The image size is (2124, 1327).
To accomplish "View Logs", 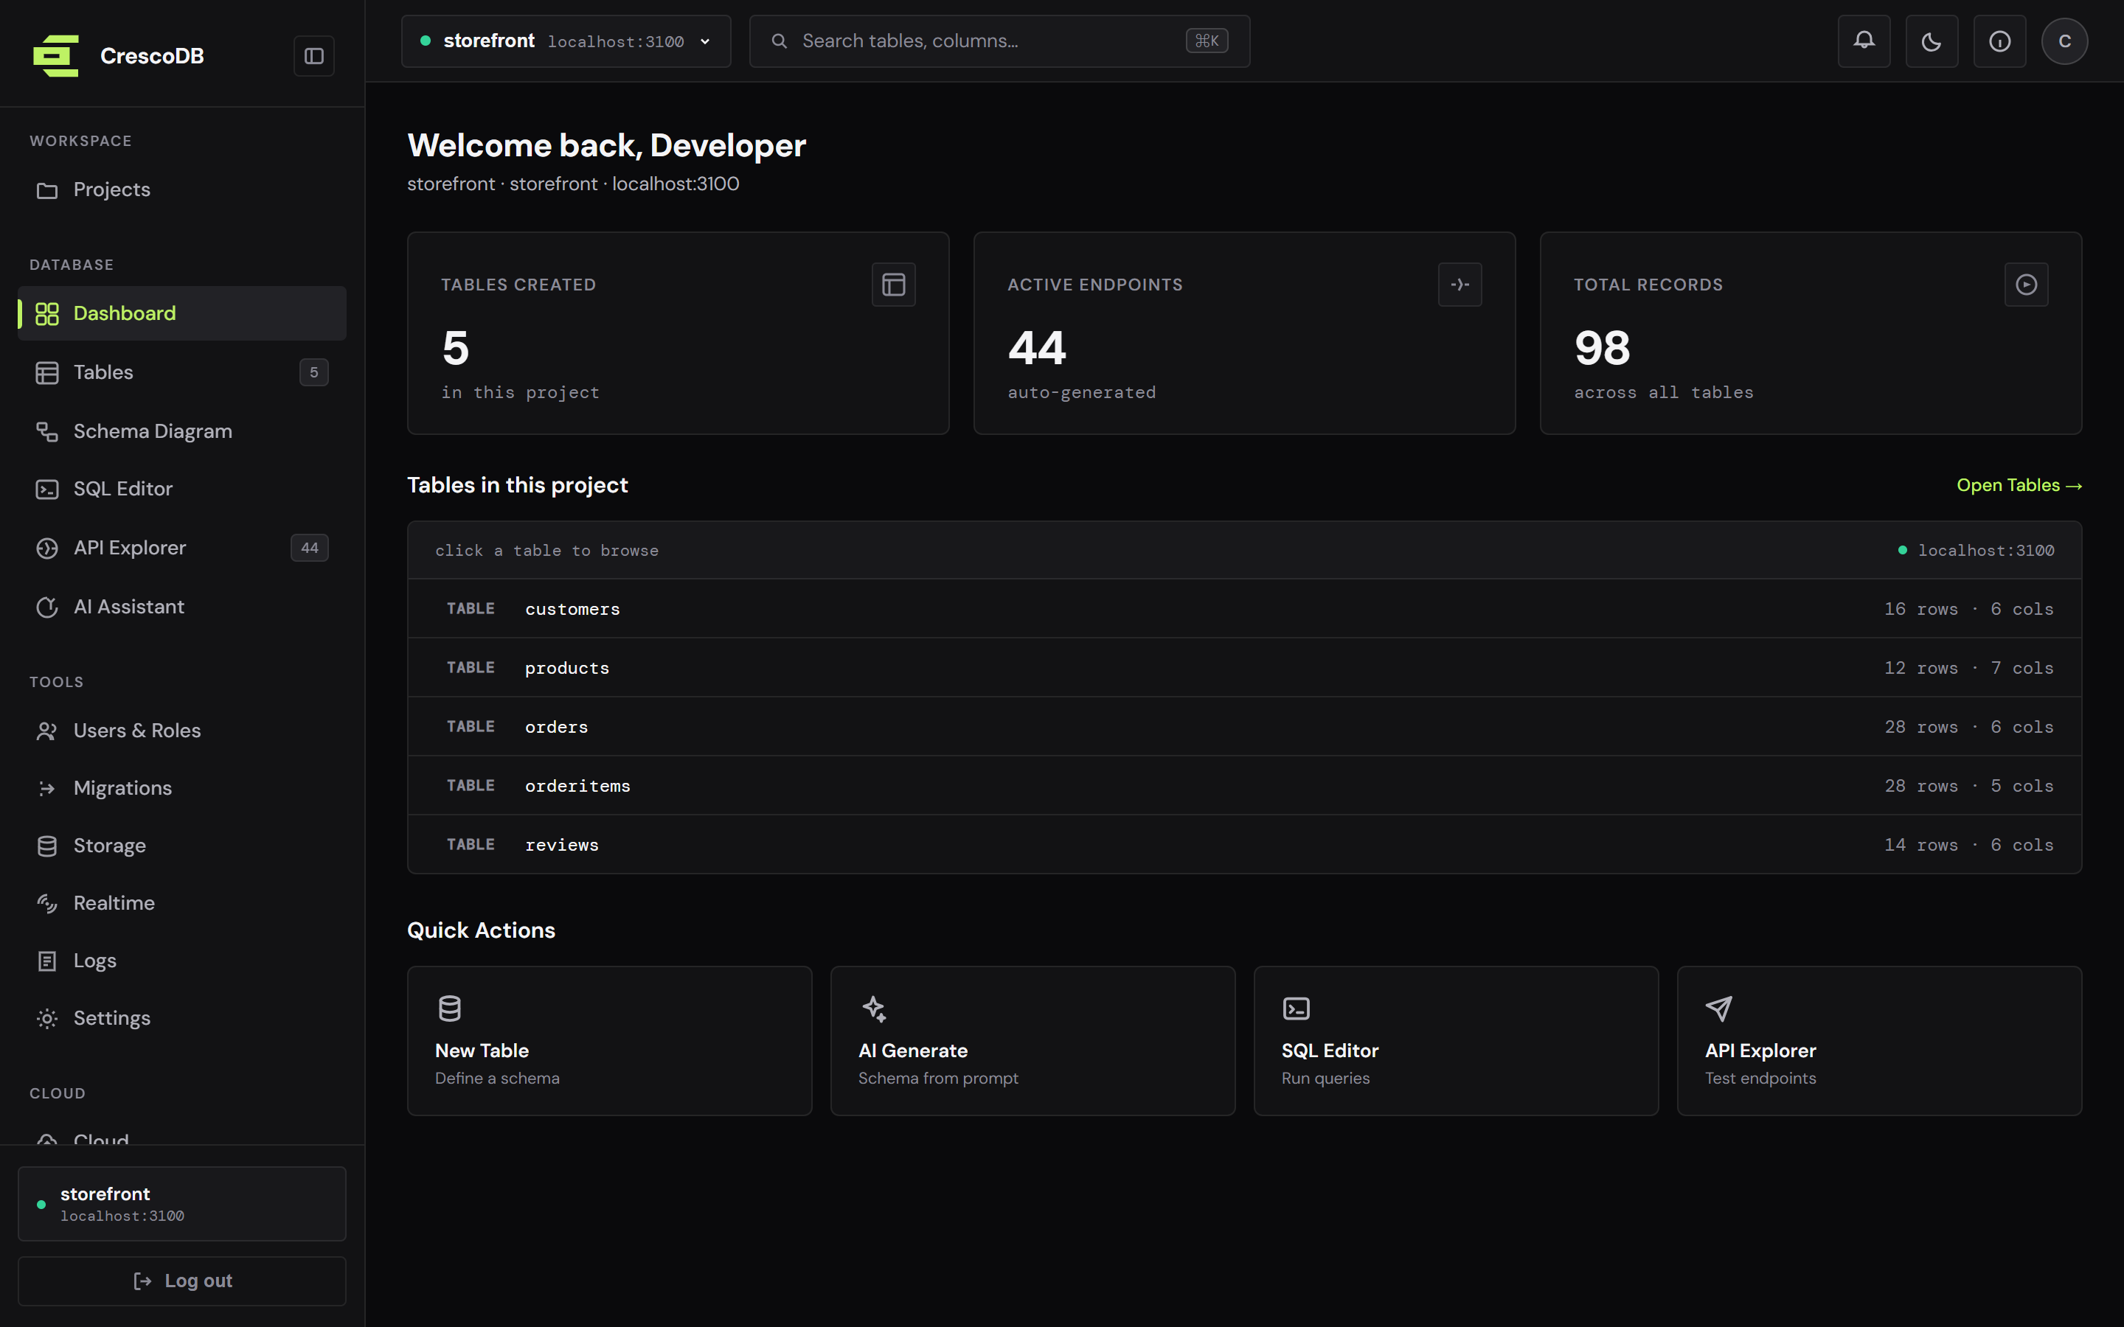I will point(181,960).
